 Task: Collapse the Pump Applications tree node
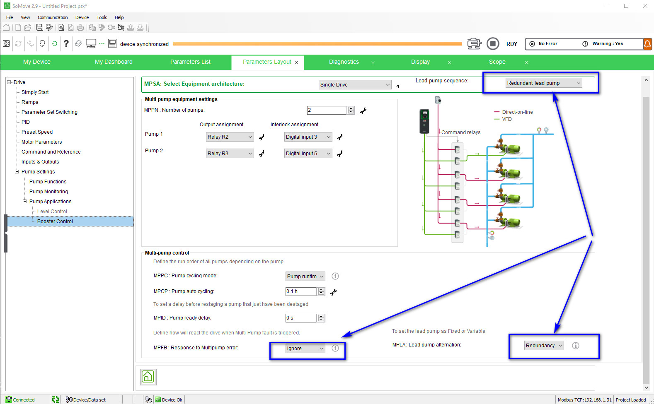(25, 201)
